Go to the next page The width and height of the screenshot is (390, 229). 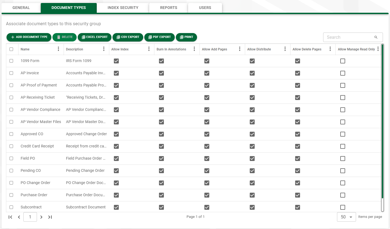tap(41, 217)
